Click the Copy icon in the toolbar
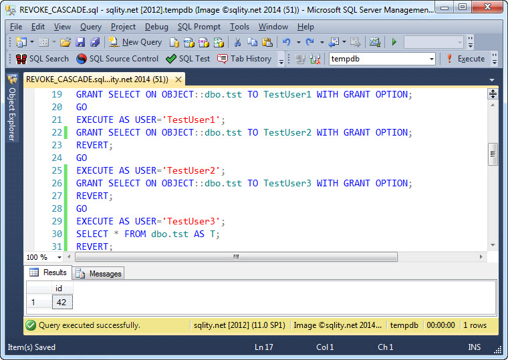 (252, 42)
